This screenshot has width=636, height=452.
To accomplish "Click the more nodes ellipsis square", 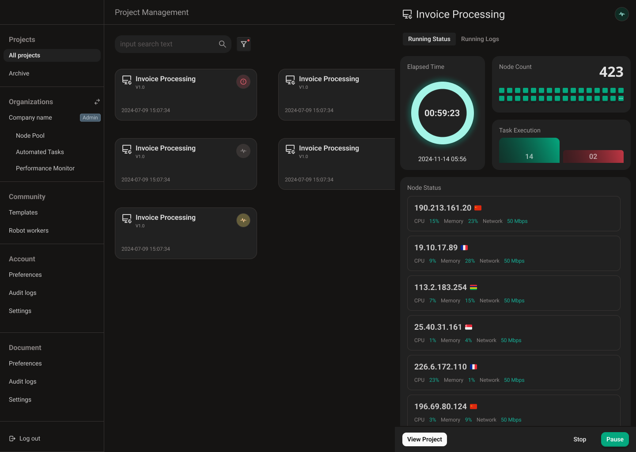I will [621, 98].
